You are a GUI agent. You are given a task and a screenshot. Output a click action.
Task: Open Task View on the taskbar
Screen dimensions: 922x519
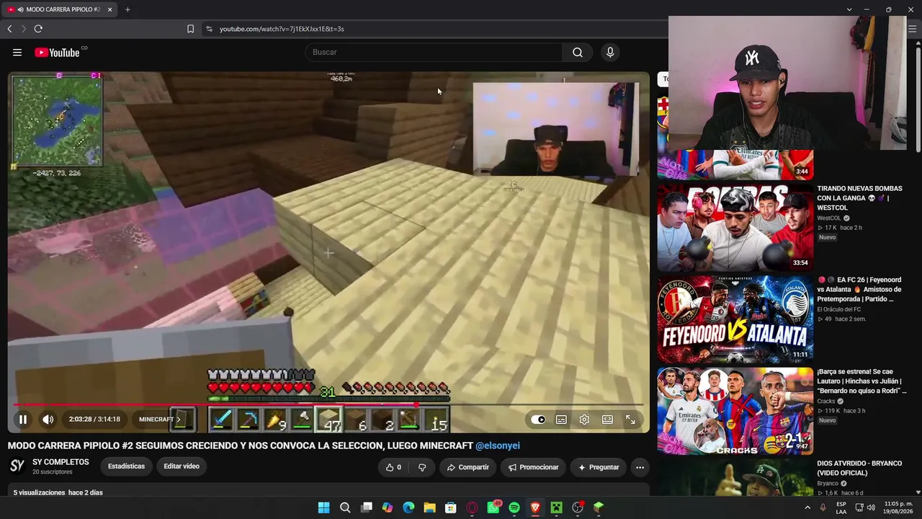click(366, 507)
